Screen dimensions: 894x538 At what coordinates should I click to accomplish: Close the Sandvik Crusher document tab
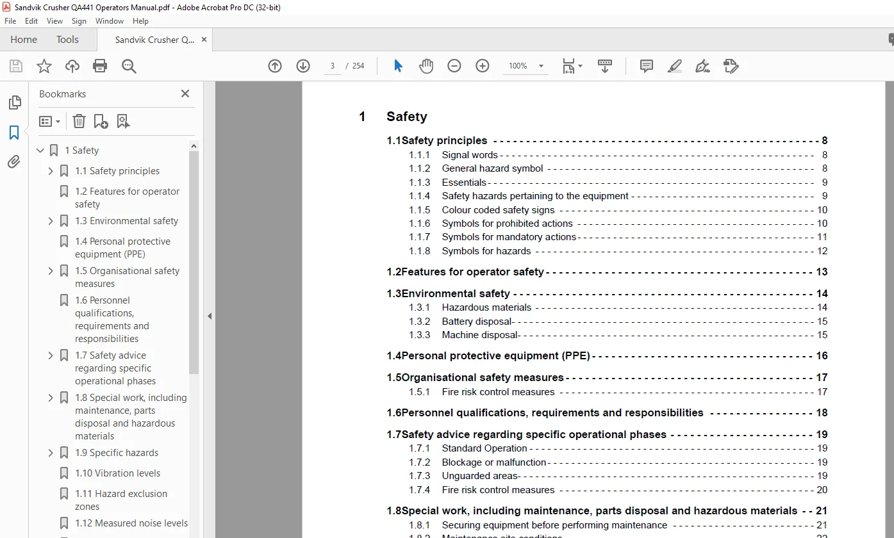204,40
